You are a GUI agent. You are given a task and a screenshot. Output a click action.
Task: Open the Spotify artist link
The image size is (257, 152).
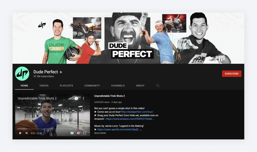(x=119, y=129)
